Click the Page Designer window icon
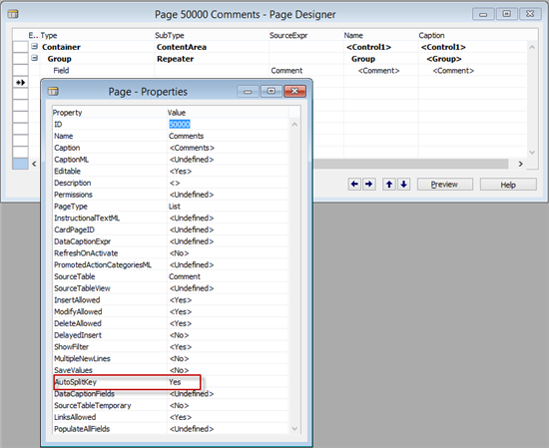Viewport: 549px width, 448px height. [x=13, y=14]
